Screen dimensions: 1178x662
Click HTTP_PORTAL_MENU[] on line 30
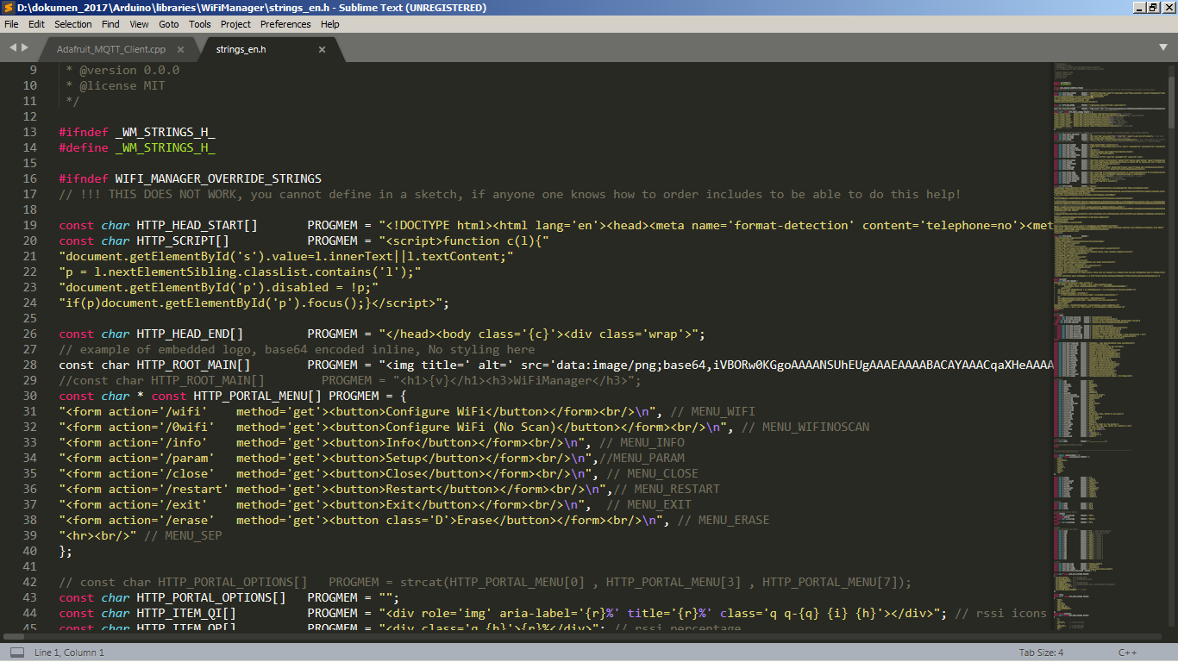pos(257,396)
